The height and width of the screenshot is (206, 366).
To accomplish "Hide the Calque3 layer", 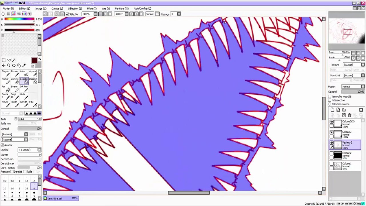I will click(331, 132).
